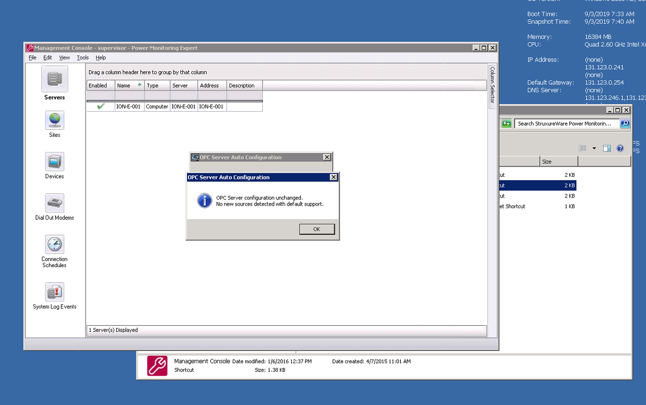
Task: Minimize the Explorer window
Action: pos(610,110)
